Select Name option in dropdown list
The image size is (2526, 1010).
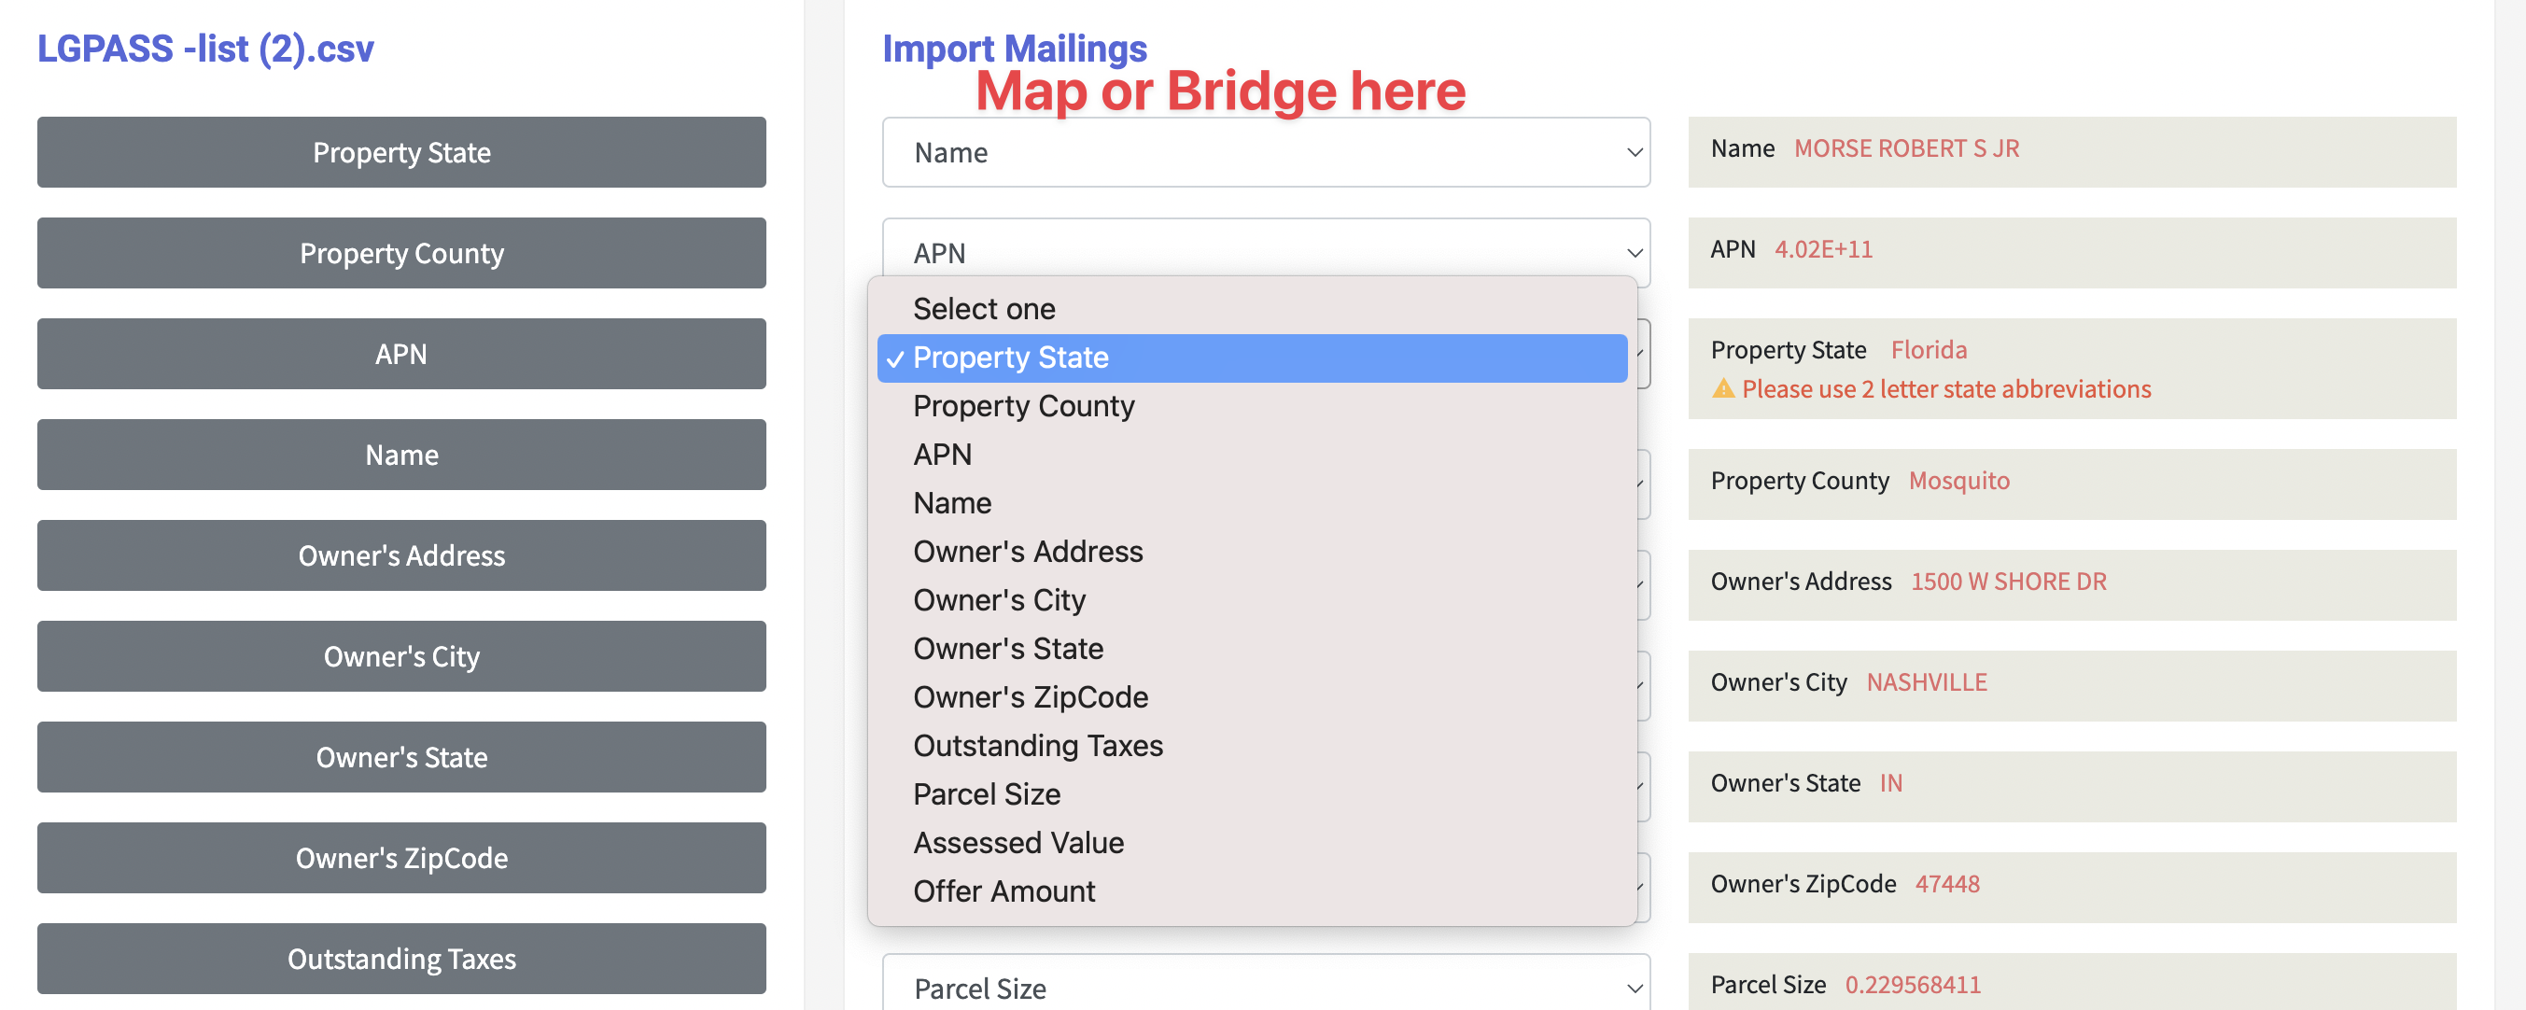1252,503
